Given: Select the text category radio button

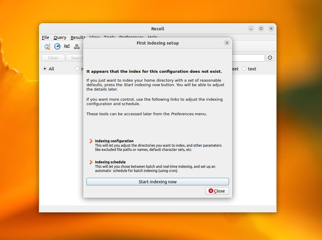Looking at the screenshot, I should (x=244, y=69).
